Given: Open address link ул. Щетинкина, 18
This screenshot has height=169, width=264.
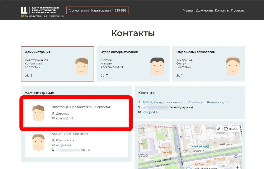Looking at the screenshot, I should coord(185,102).
